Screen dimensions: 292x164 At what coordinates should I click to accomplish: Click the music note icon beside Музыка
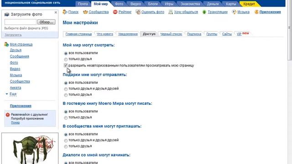point(234,12)
